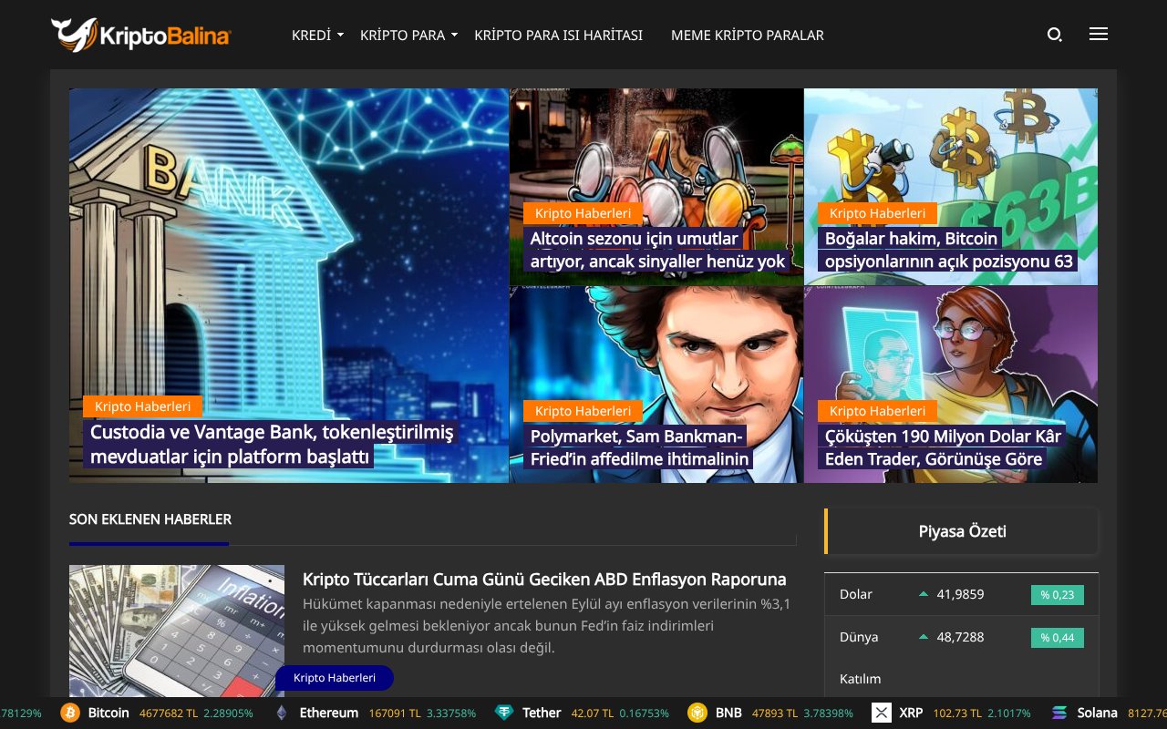Open the KRİPTO PARA dropdown
The height and width of the screenshot is (729, 1167).
[x=401, y=35]
